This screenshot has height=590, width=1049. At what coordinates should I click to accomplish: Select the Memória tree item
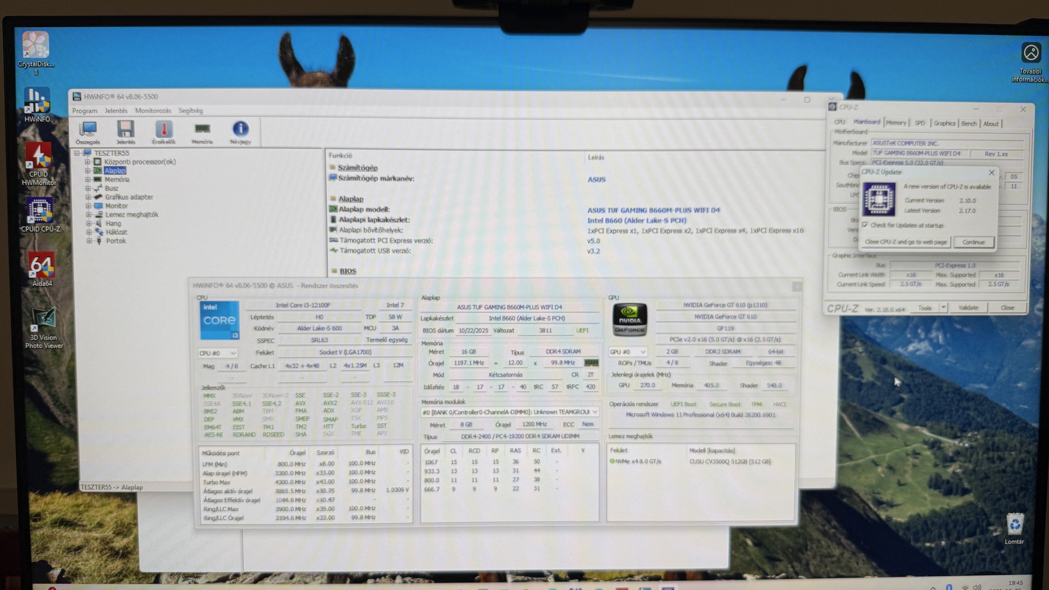point(117,180)
